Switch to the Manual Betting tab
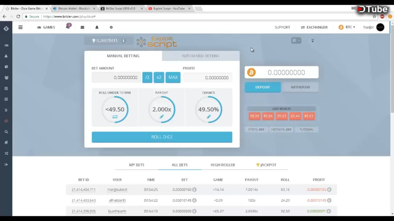This screenshot has height=221, width=394. [x=123, y=56]
